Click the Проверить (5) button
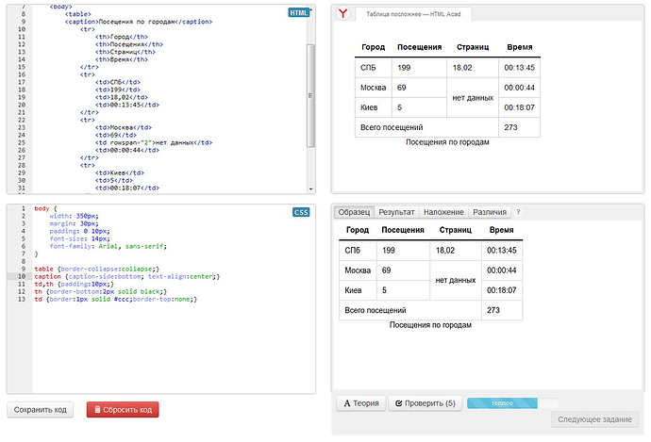The height and width of the screenshot is (442, 651). pyautogui.click(x=426, y=403)
